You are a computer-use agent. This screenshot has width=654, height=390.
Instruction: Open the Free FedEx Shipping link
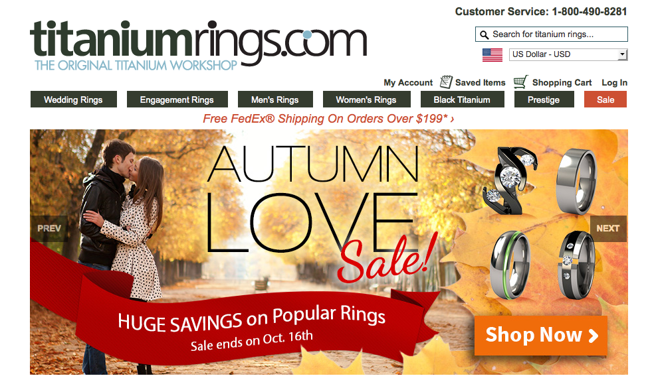click(x=328, y=119)
